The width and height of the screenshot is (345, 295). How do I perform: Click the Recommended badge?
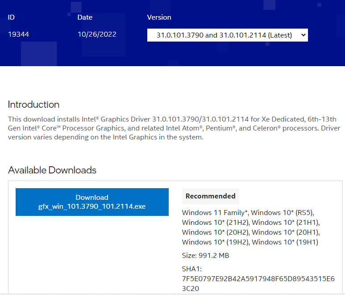click(x=210, y=196)
